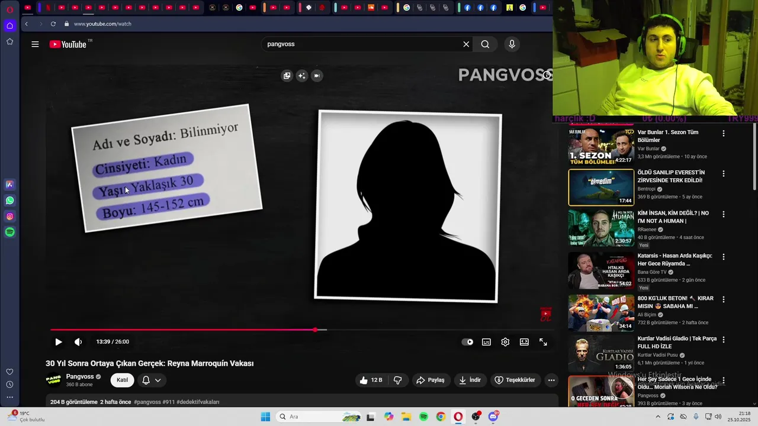Open the first icon in player overlay toolbar
This screenshot has width=758, height=426.
287,76
